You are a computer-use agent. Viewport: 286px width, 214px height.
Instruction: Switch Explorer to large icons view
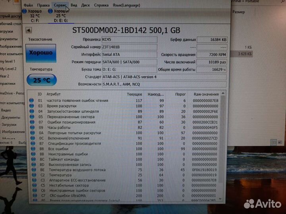click(x=280, y=142)
